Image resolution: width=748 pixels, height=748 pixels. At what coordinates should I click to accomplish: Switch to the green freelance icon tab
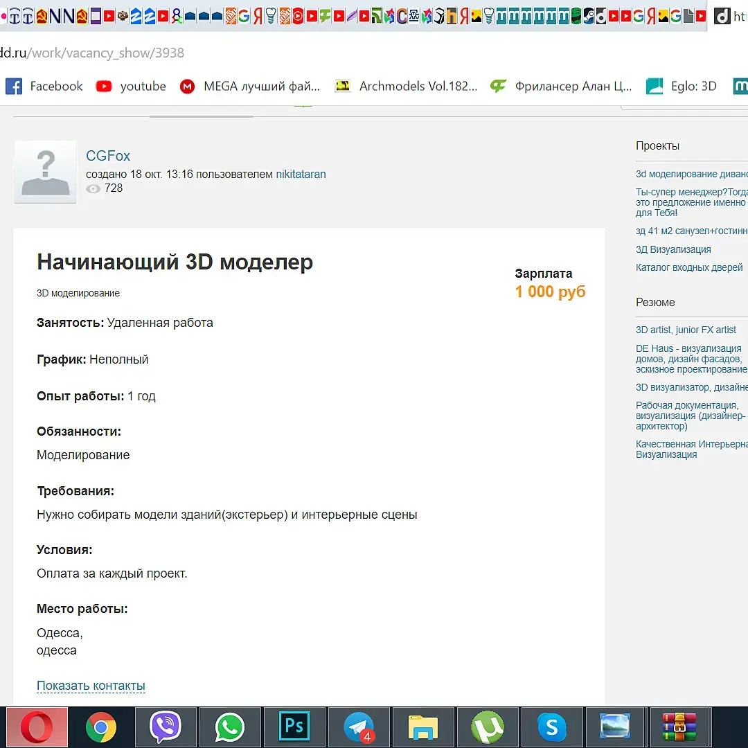(325, 17)
